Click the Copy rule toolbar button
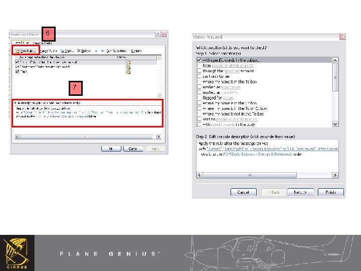The image size is (361, 271). (67, 51)
